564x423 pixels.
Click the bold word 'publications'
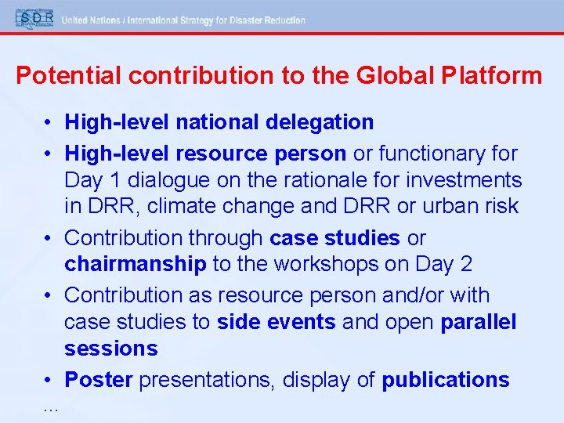(x=446, y=380)
